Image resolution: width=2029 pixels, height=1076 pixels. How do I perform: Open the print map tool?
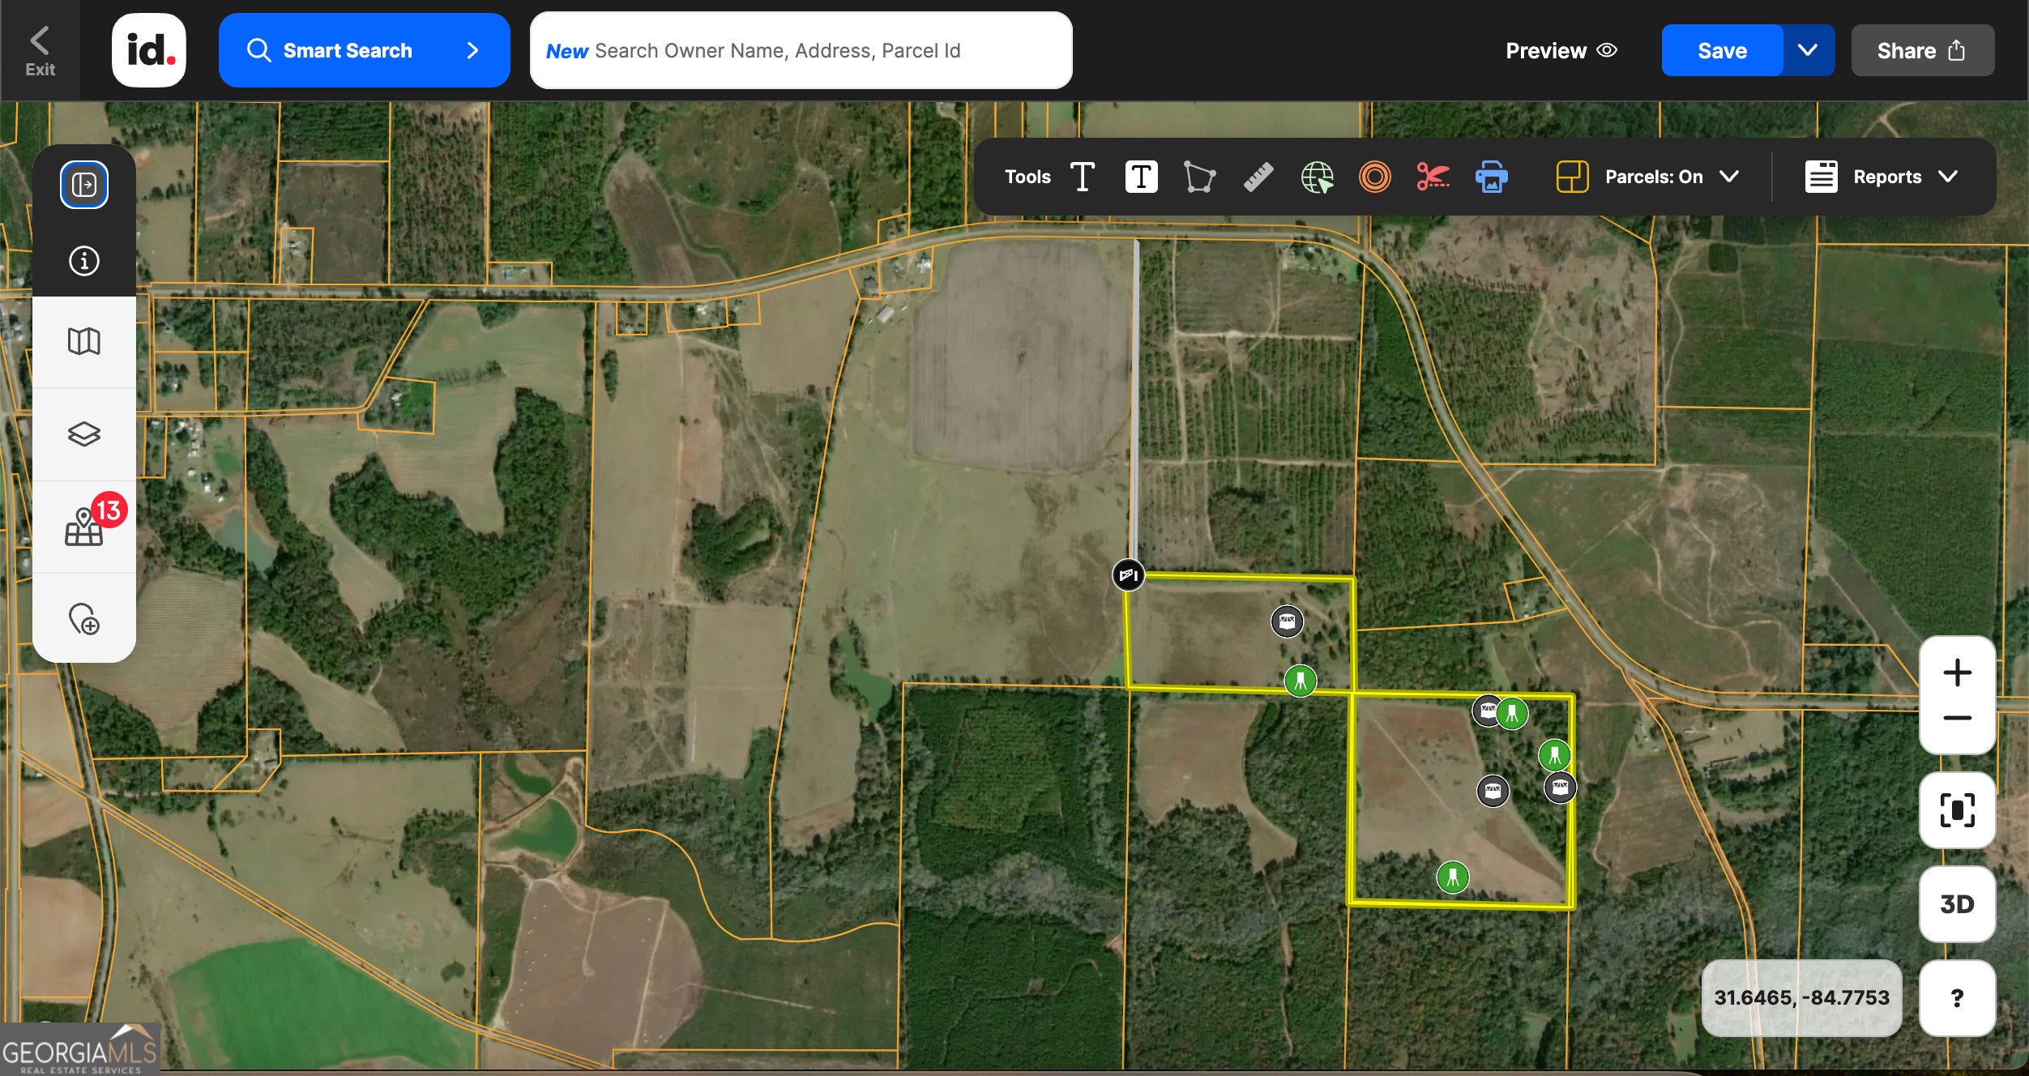pyautogui.click(x=1491, y=177)
